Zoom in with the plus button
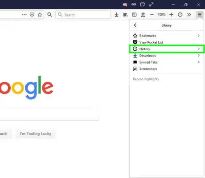The width and height of the screenshot is (205, 178). 171,15
